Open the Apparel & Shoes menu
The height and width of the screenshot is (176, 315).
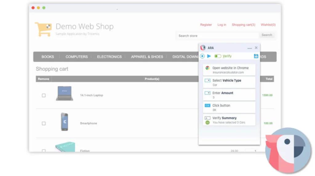pyautogui.click(x=147, y=57)
